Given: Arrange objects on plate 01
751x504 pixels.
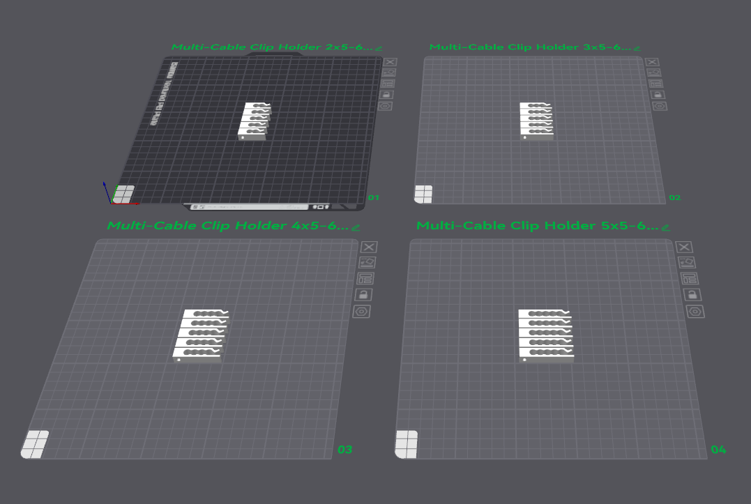Looking at the screenshot, I should pyautogui.click(x=388, y=84).
